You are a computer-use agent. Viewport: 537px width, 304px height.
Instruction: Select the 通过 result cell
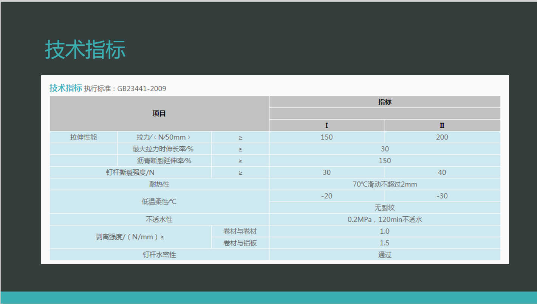[385, 254]
